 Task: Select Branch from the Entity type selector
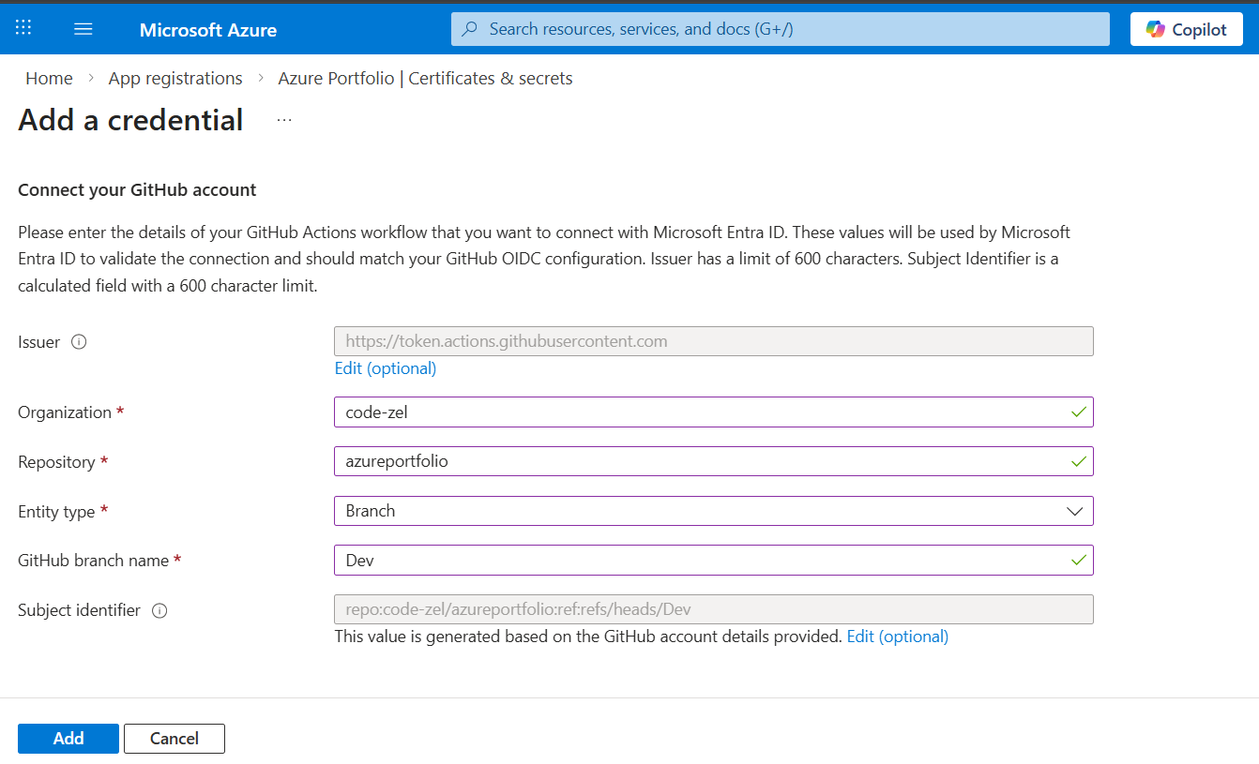(713, 511)
